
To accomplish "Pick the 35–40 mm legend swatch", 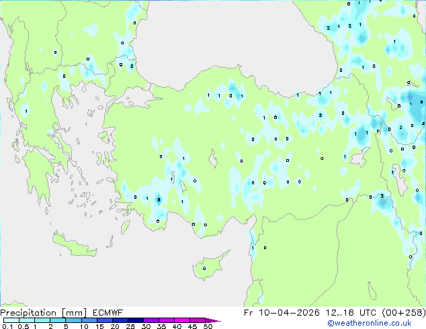I will click(166, 320).
